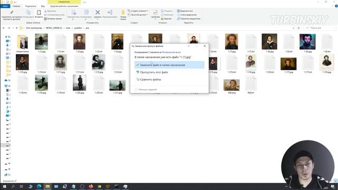Follow the pre destination link in dialog
The image size is (338, 190).
179,52
